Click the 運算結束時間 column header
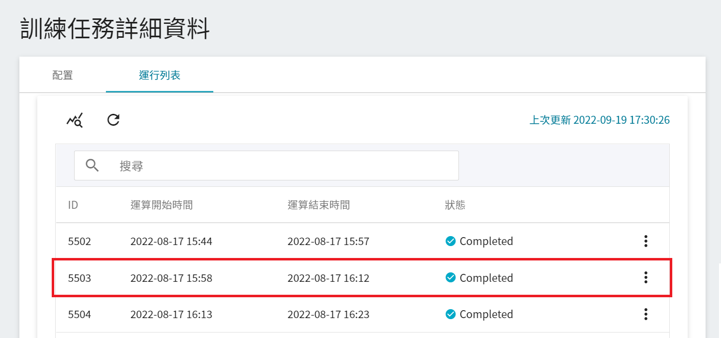 pos(318,205)
